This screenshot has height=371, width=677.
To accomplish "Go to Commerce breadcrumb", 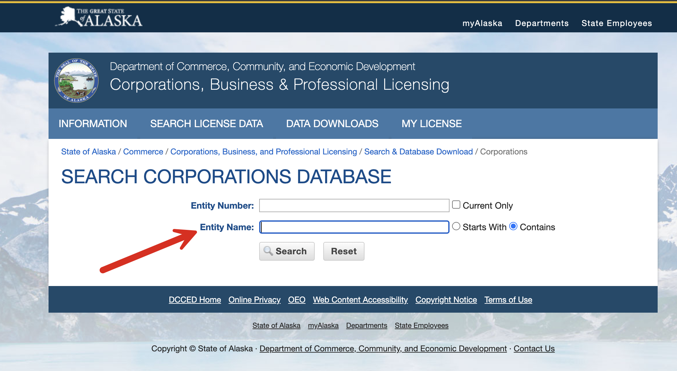I will click(x=143, y=152).
